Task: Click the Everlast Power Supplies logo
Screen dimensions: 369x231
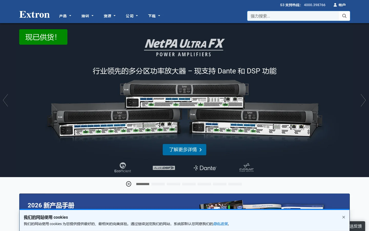Action: pyautogui.click(x=247, y=167)
